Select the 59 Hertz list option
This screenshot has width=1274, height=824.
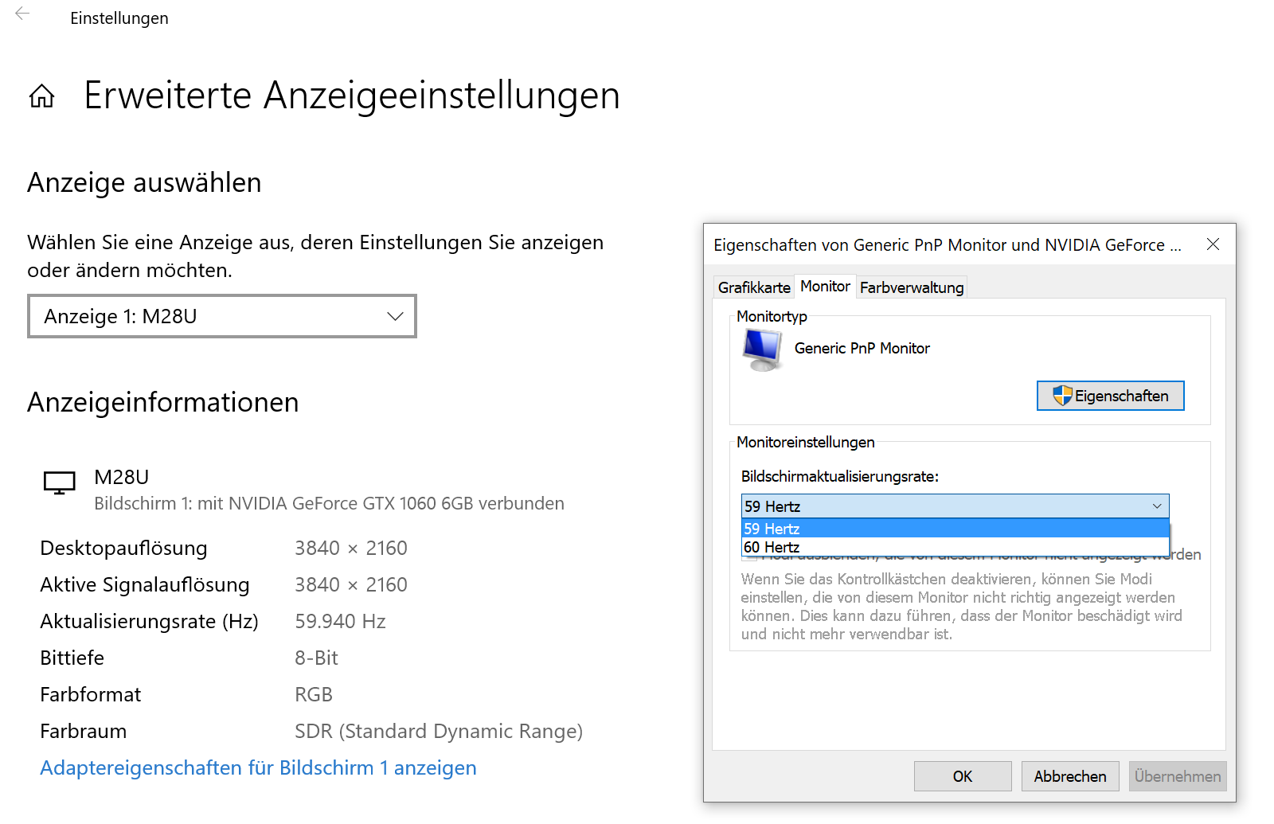coord(955,529)
